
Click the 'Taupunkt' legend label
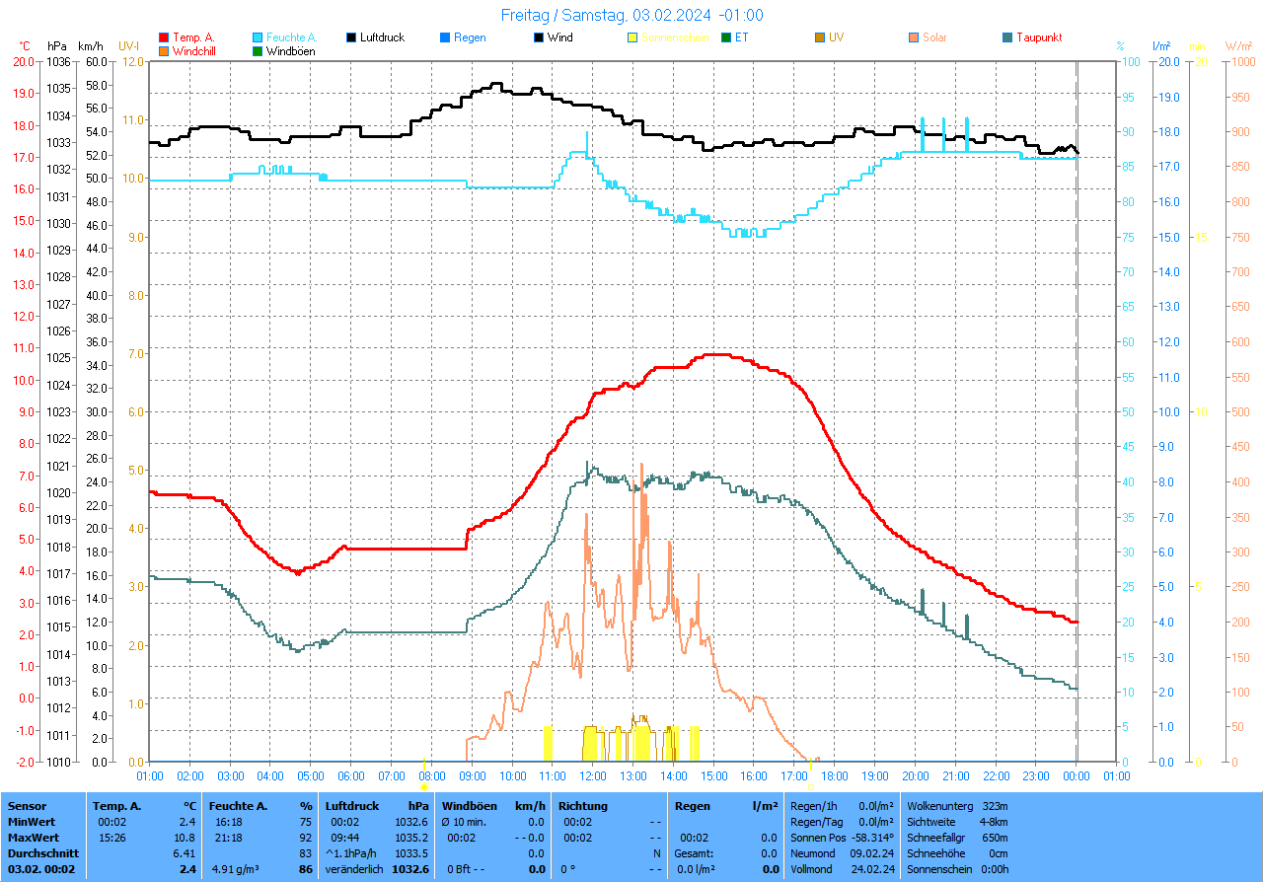1039,37
